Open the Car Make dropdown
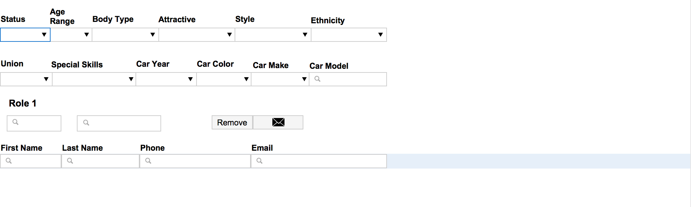 click(x=280, y=79)
